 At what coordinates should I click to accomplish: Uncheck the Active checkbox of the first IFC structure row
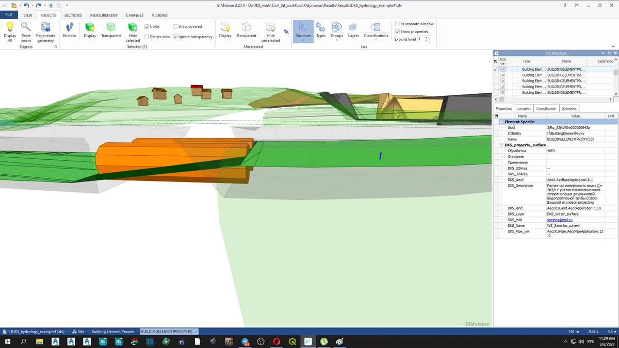(x=503, y=69)
